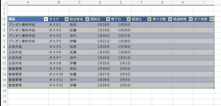Screen dimensions: 221x106
Task: Select the 1月29日 start date in row 15
Action: pos(100,85)
